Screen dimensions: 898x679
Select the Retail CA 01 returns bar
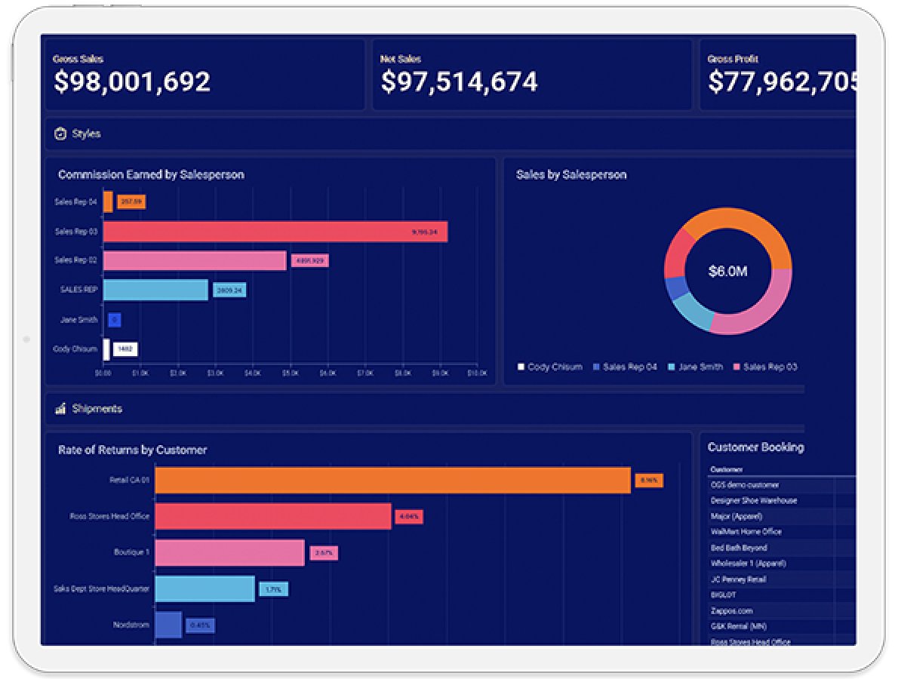tap(392, 480)
